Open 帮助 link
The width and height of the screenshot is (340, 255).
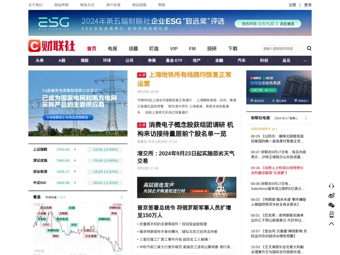tap(162, 5)
